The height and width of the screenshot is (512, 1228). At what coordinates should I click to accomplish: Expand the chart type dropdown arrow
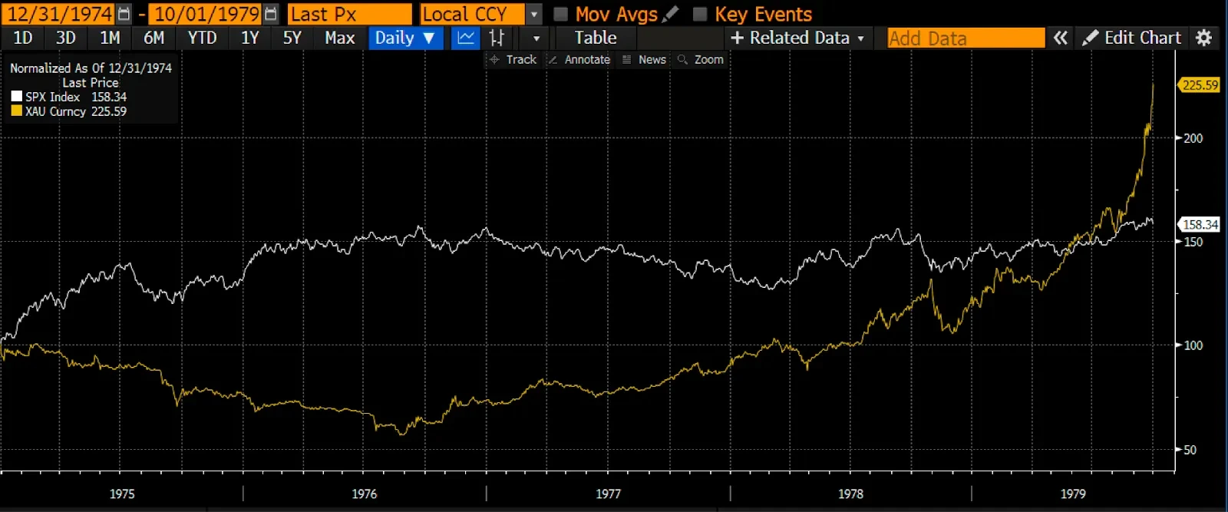(536, 38)
